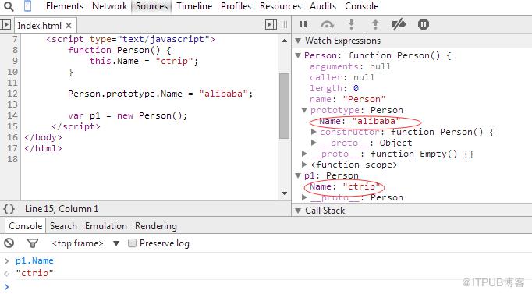The width and height of the screenshot is (532, 294).
Task: Enable the Preserve log checkbox
Action: coord(132,243)
